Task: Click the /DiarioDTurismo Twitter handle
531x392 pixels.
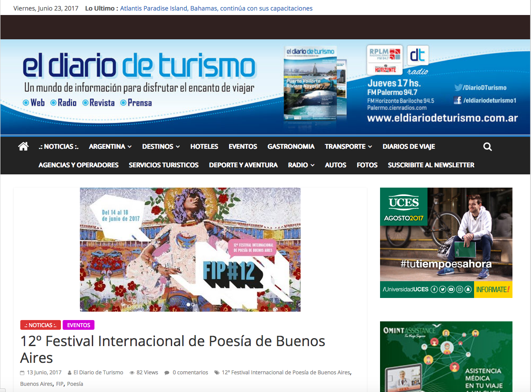Action: coord(485,87)
